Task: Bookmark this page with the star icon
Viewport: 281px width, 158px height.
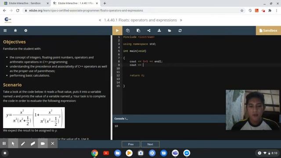Action: point(242,11)
